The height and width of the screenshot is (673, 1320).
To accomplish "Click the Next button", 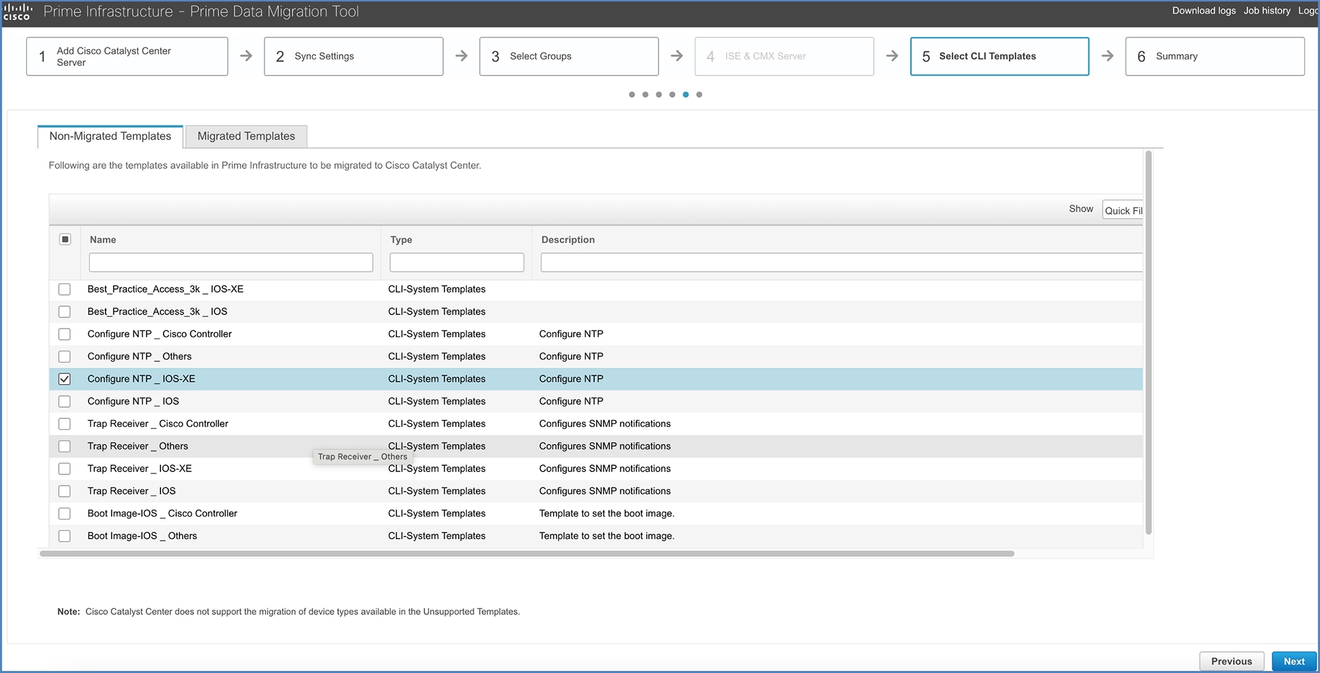I will (1294, 661).
